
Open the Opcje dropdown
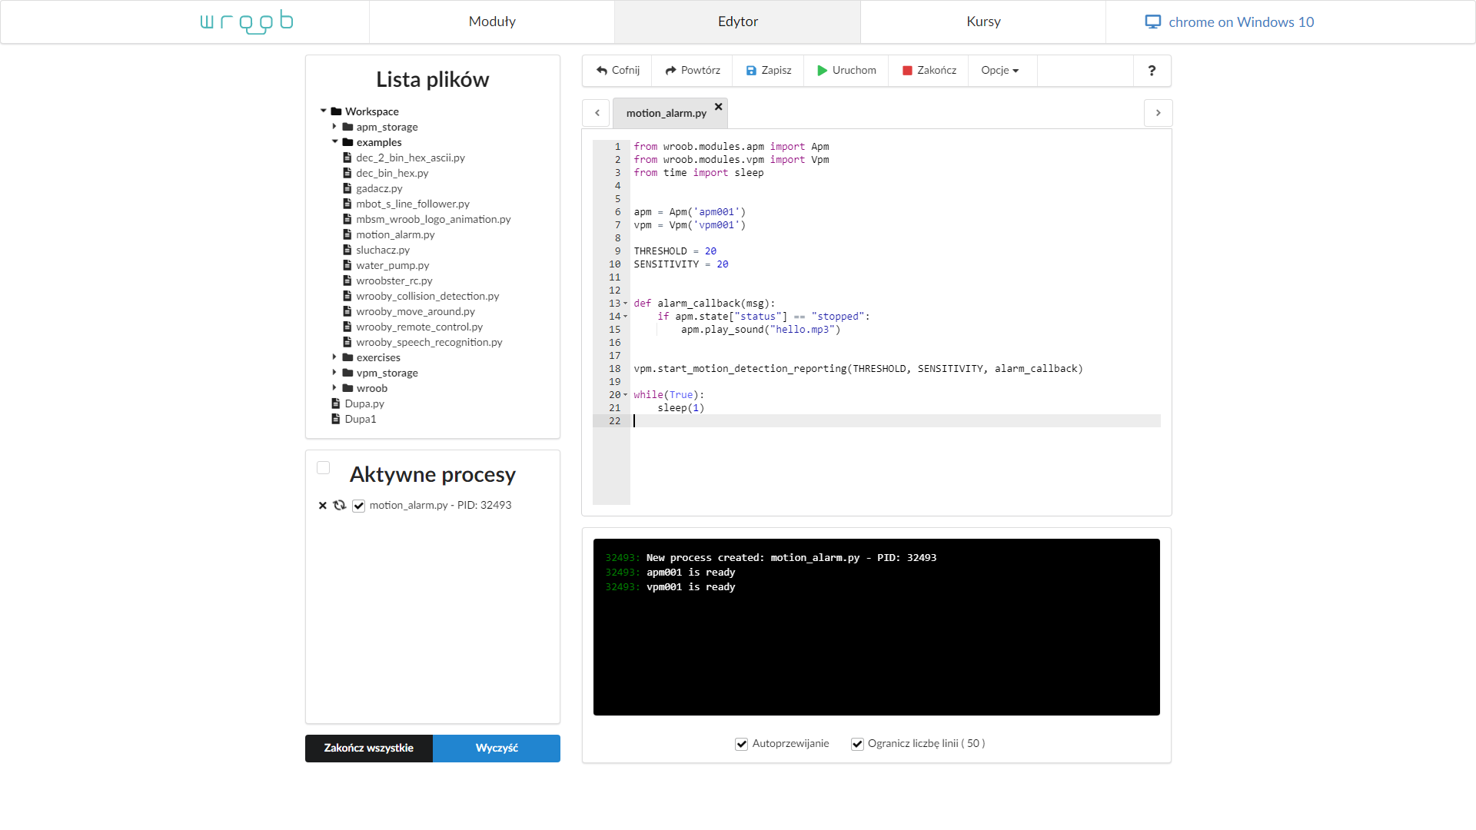1000,70
